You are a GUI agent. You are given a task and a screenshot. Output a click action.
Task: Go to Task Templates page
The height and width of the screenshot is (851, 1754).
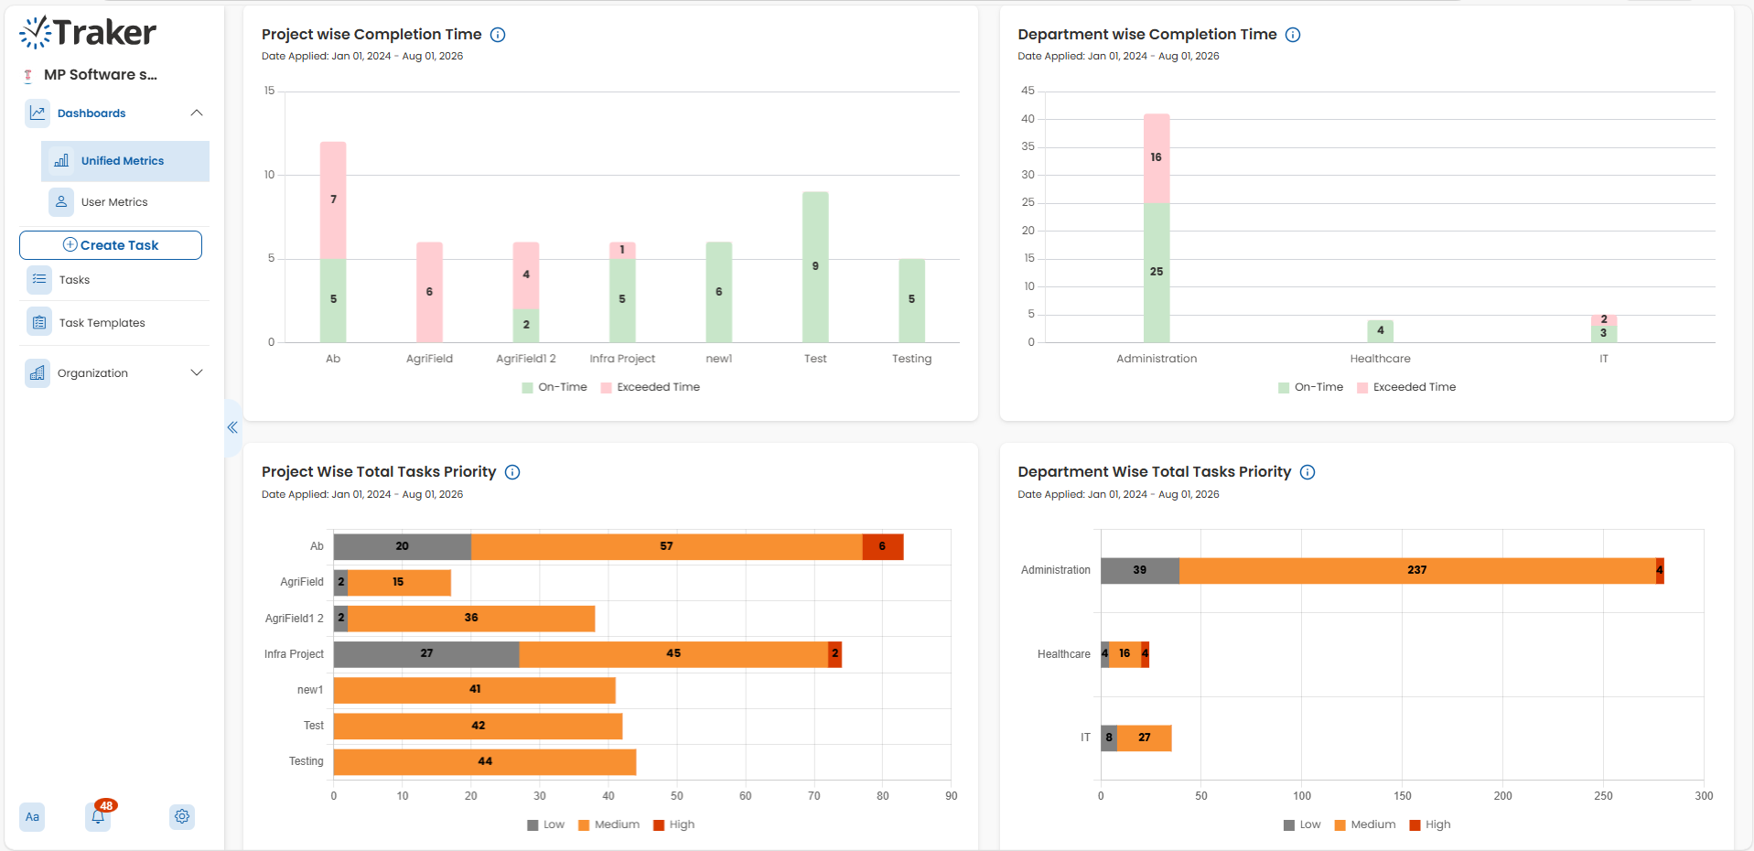pyautogui.click(x=102, y=323)
